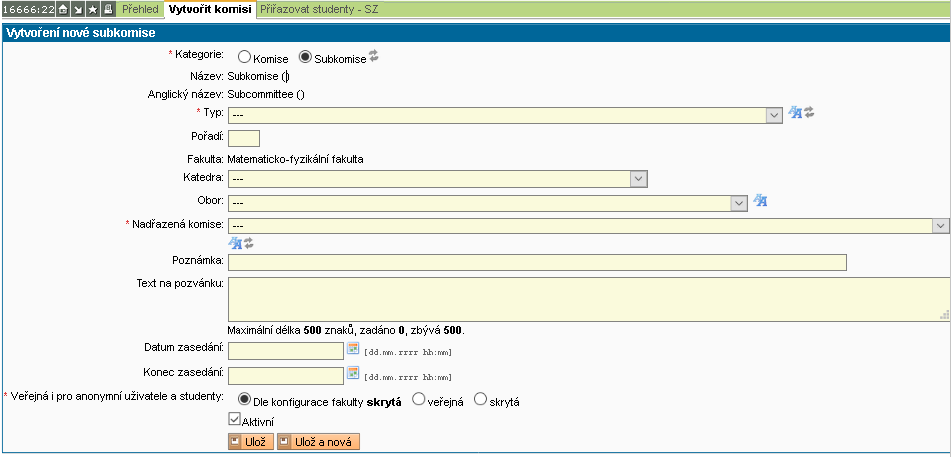Toggle the Aktivní checkbox
This screenshot has width=951, height=457.
(x=235, y=421)
